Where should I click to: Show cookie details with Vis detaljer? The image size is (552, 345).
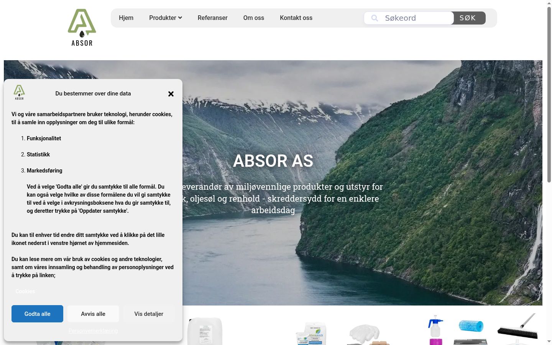point(149,314)
